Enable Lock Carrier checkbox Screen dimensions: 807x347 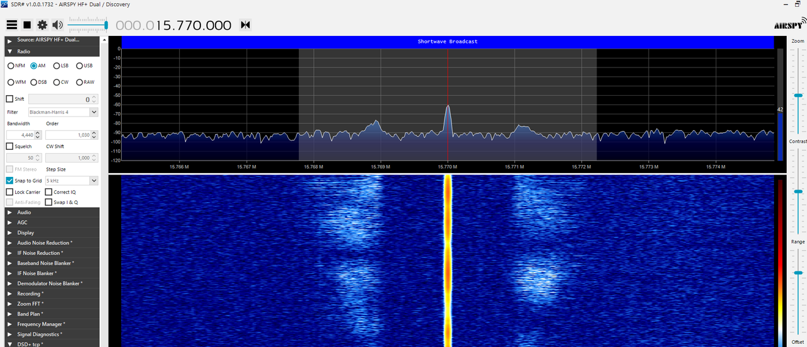tap(9, 192)
